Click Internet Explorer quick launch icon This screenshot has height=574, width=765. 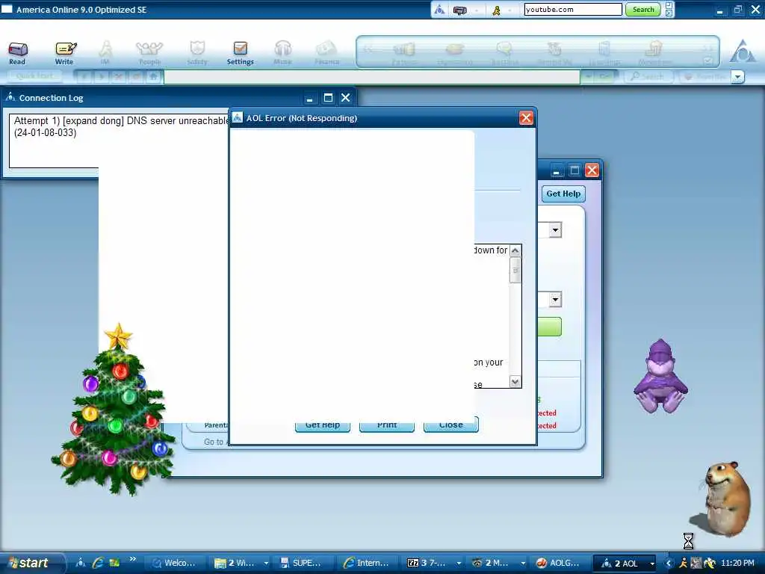(98, 563)
